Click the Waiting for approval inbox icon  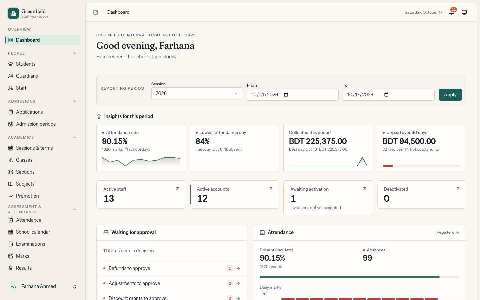(x=106, y=232)
